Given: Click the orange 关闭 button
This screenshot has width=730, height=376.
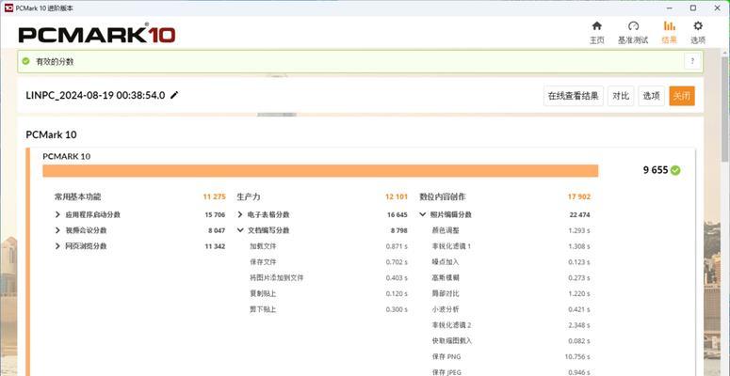Looking at the screenshot, I should click(x=682, y=96).
